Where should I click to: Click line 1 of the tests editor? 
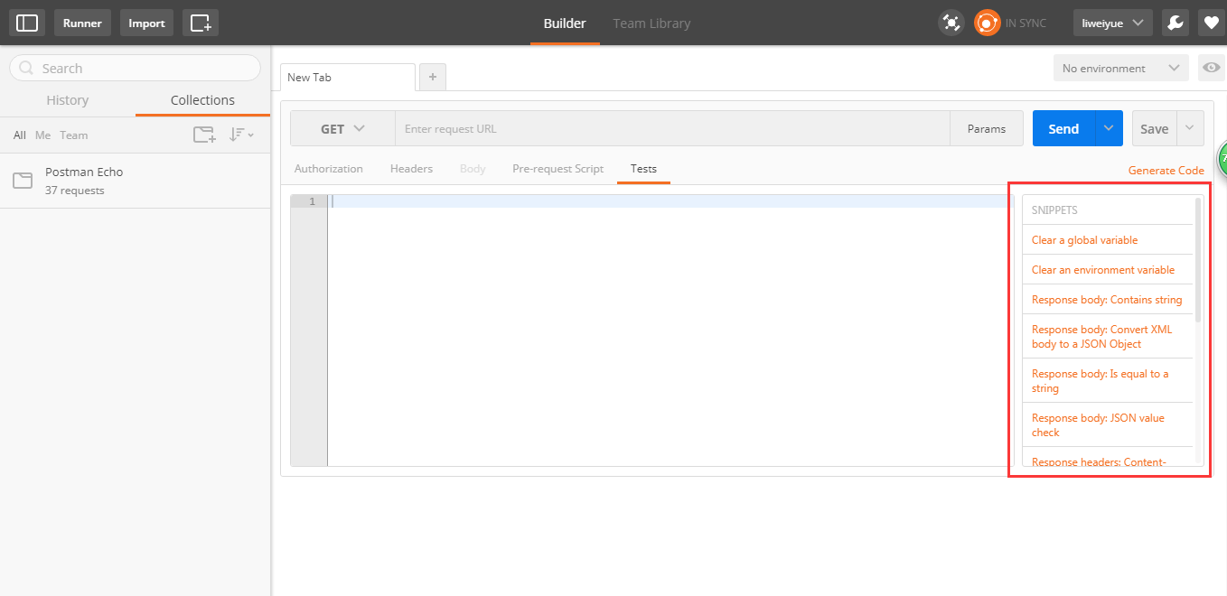coord(670,201)
